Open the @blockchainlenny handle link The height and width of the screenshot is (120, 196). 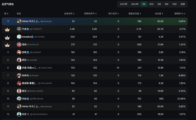pos(39,114)
